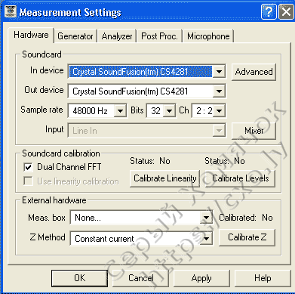Click the 48000 Hz sample rate value
The height and width of the screenshot is (294, 295).
click(90, 111)
